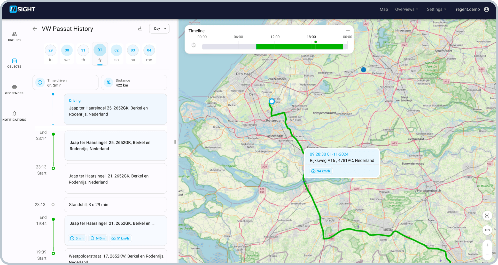Click the 94 km/h speed badge
This screenshot has height=265, width=498.
click(321, 171)
